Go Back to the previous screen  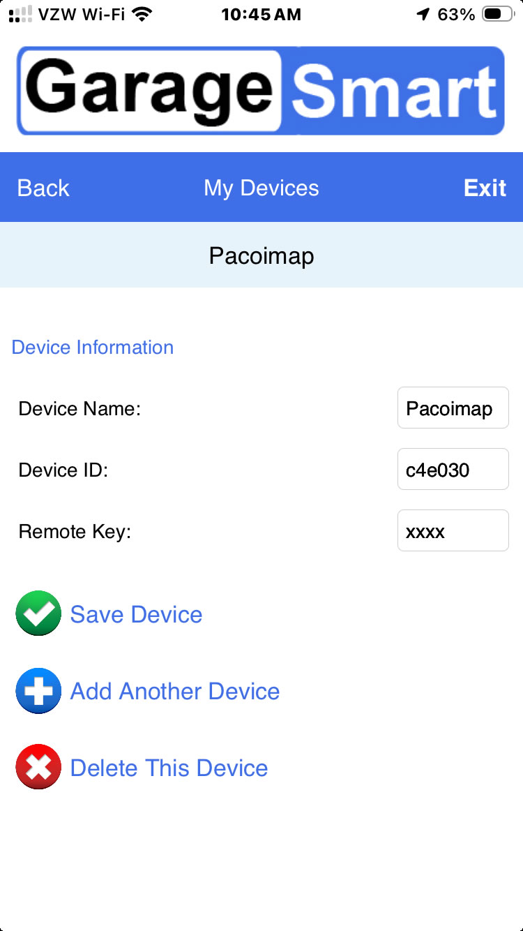coord(43,188)
